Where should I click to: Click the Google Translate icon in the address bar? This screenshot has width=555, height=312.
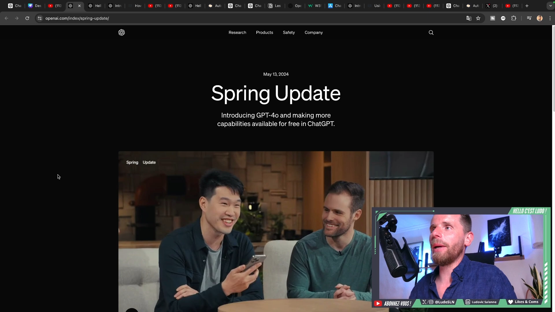pos(469,18)
